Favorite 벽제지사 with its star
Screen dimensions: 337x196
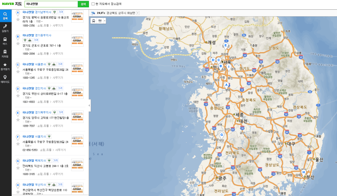(18, 168)
